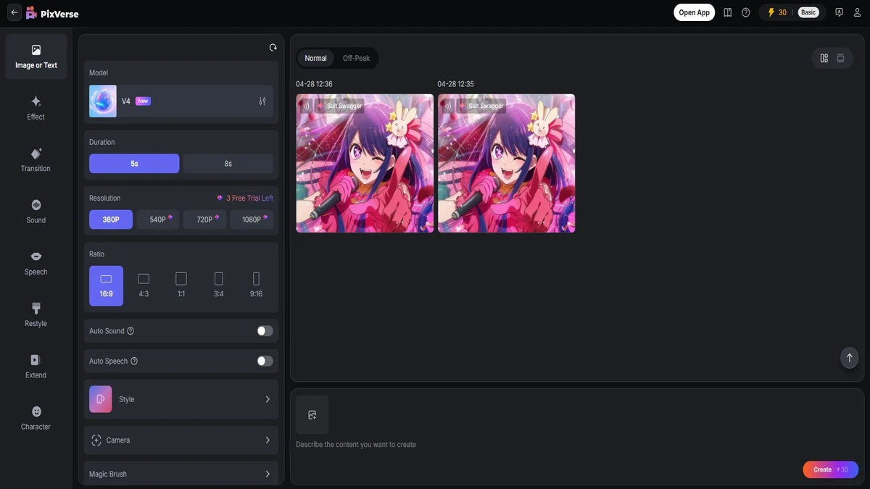The width and height of the screenshot is (870, 489).
Task: Click the PixVerse logo
Action: click(52, 13)
